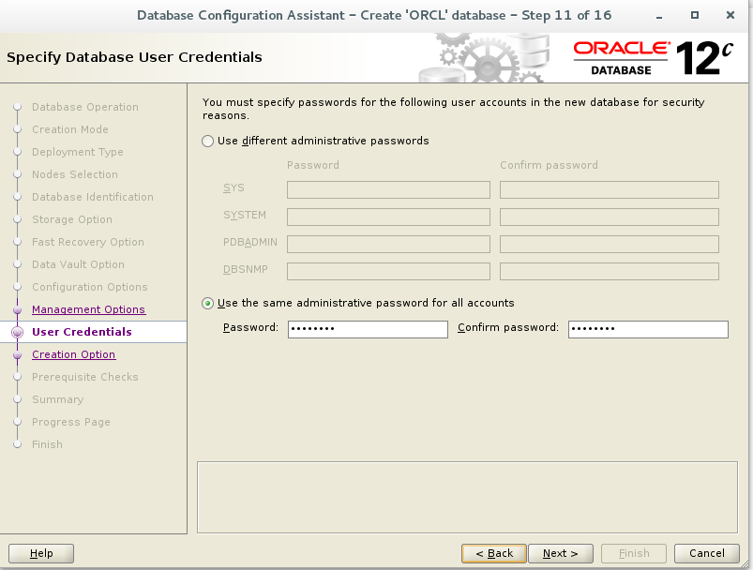Select Use different administrative passwords radio
The image size is (753, 570).
(207, 142)
